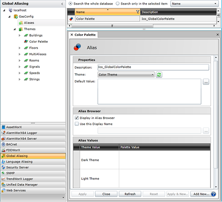This screenshot has height=202, width=222.
Task: Expand the Buildings theme node
Action: (x=20, y=35)
